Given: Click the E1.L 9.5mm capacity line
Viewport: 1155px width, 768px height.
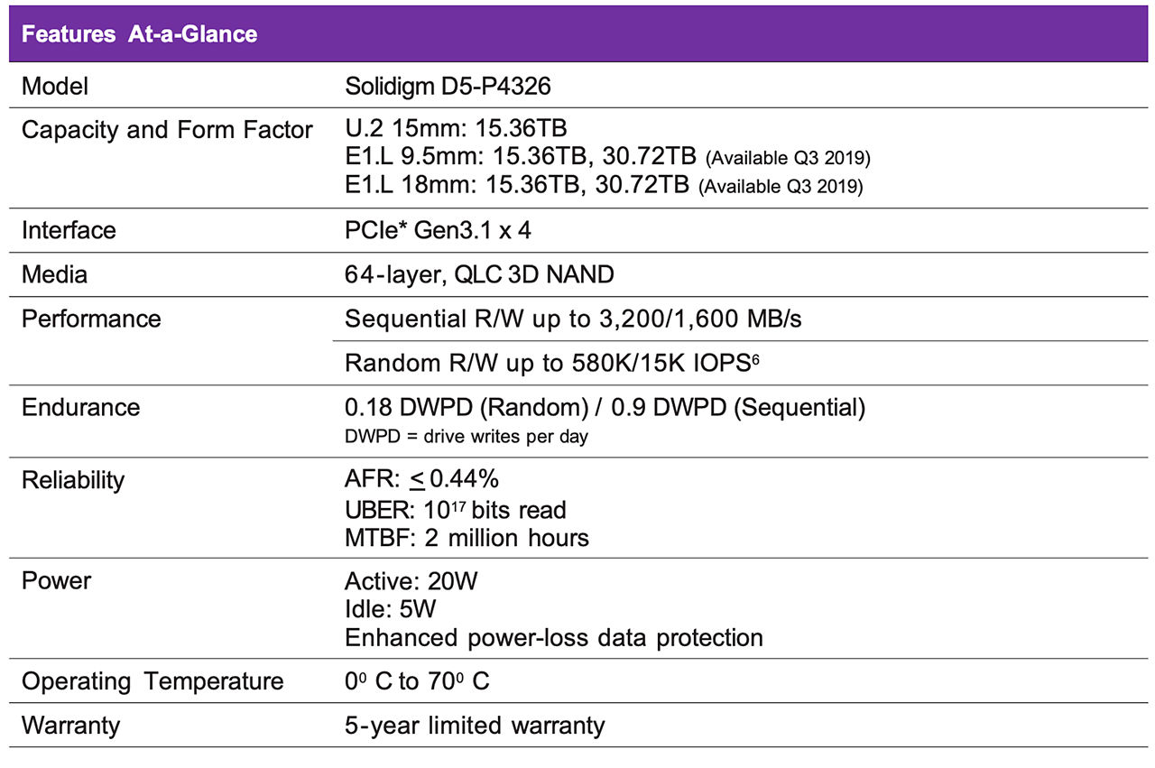Looking at the screenshot, I should [x=607, y=158].
